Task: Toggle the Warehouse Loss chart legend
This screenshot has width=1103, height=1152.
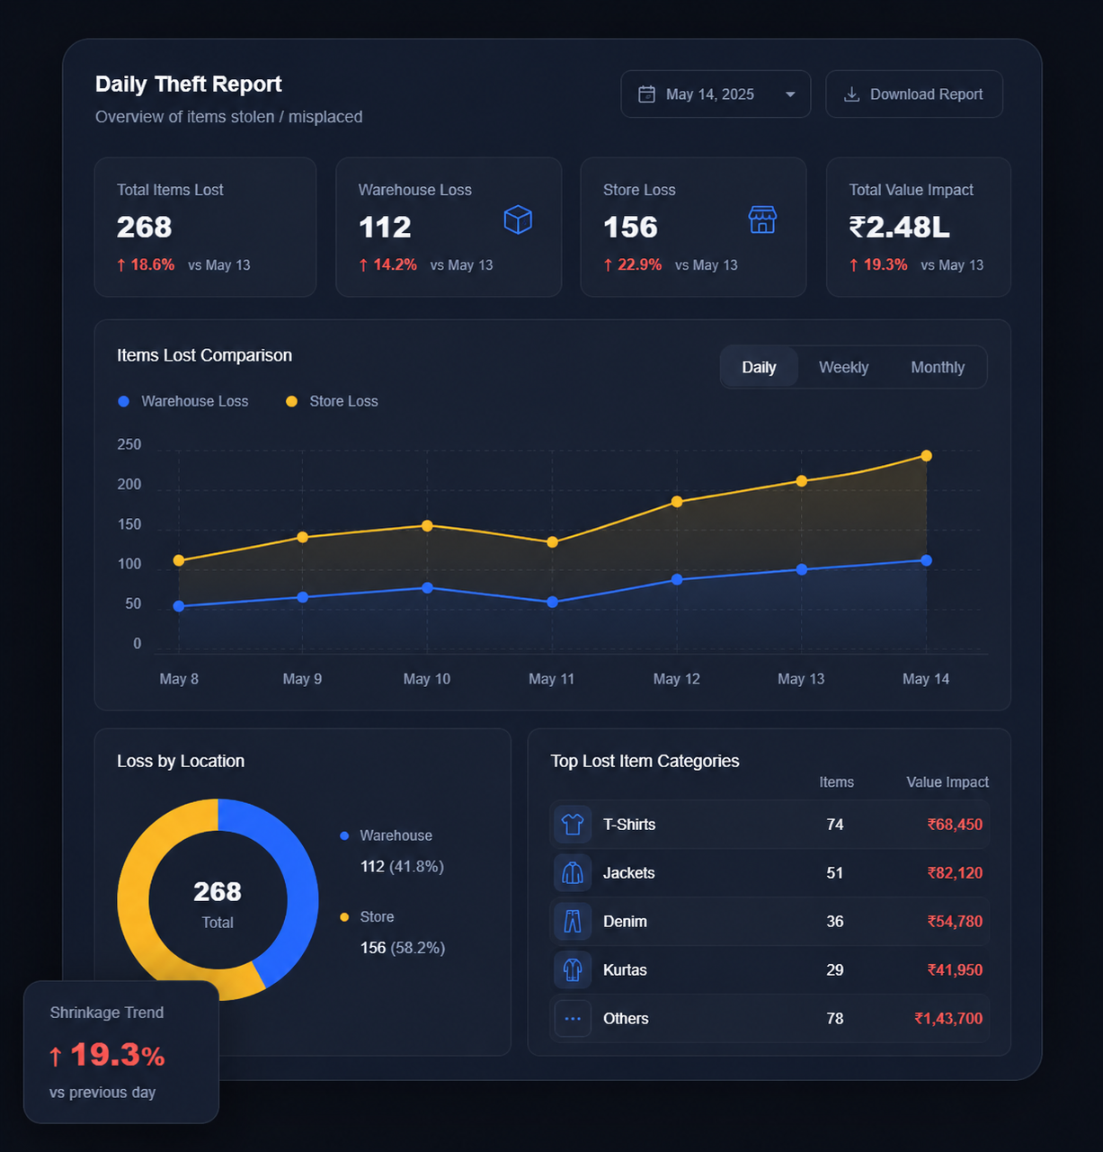Action: click(x=183, y=401)
